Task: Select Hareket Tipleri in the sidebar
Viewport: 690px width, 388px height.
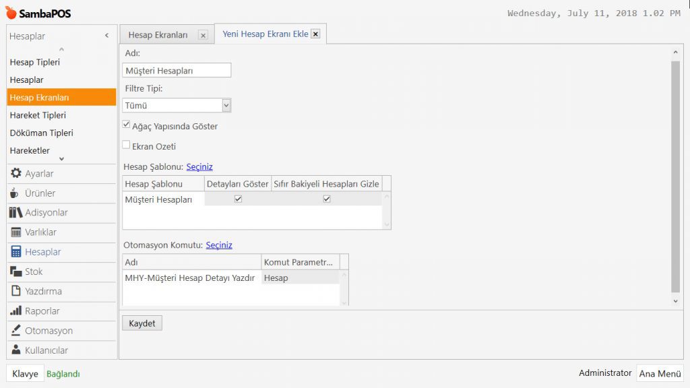Action: click(x=38, y=115)
